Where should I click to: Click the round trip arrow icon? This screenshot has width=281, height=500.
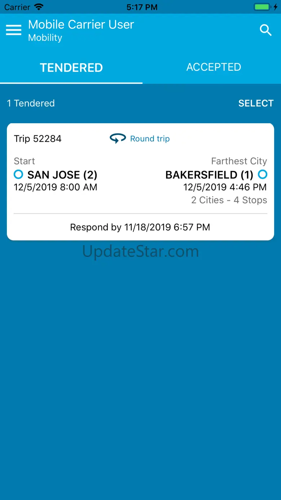pos(118,138)
